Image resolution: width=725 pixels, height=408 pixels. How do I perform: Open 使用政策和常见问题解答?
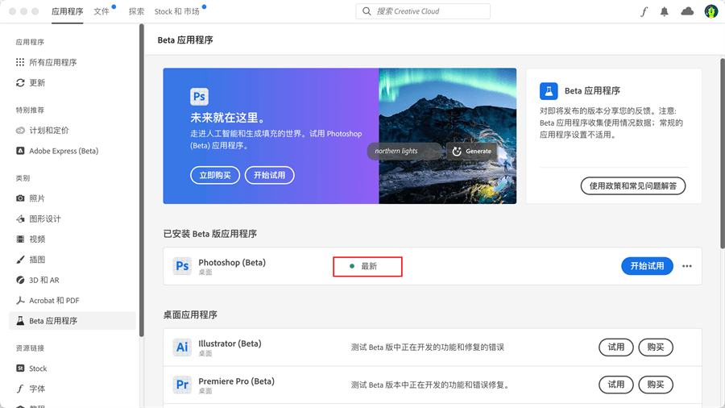(633, 186)
